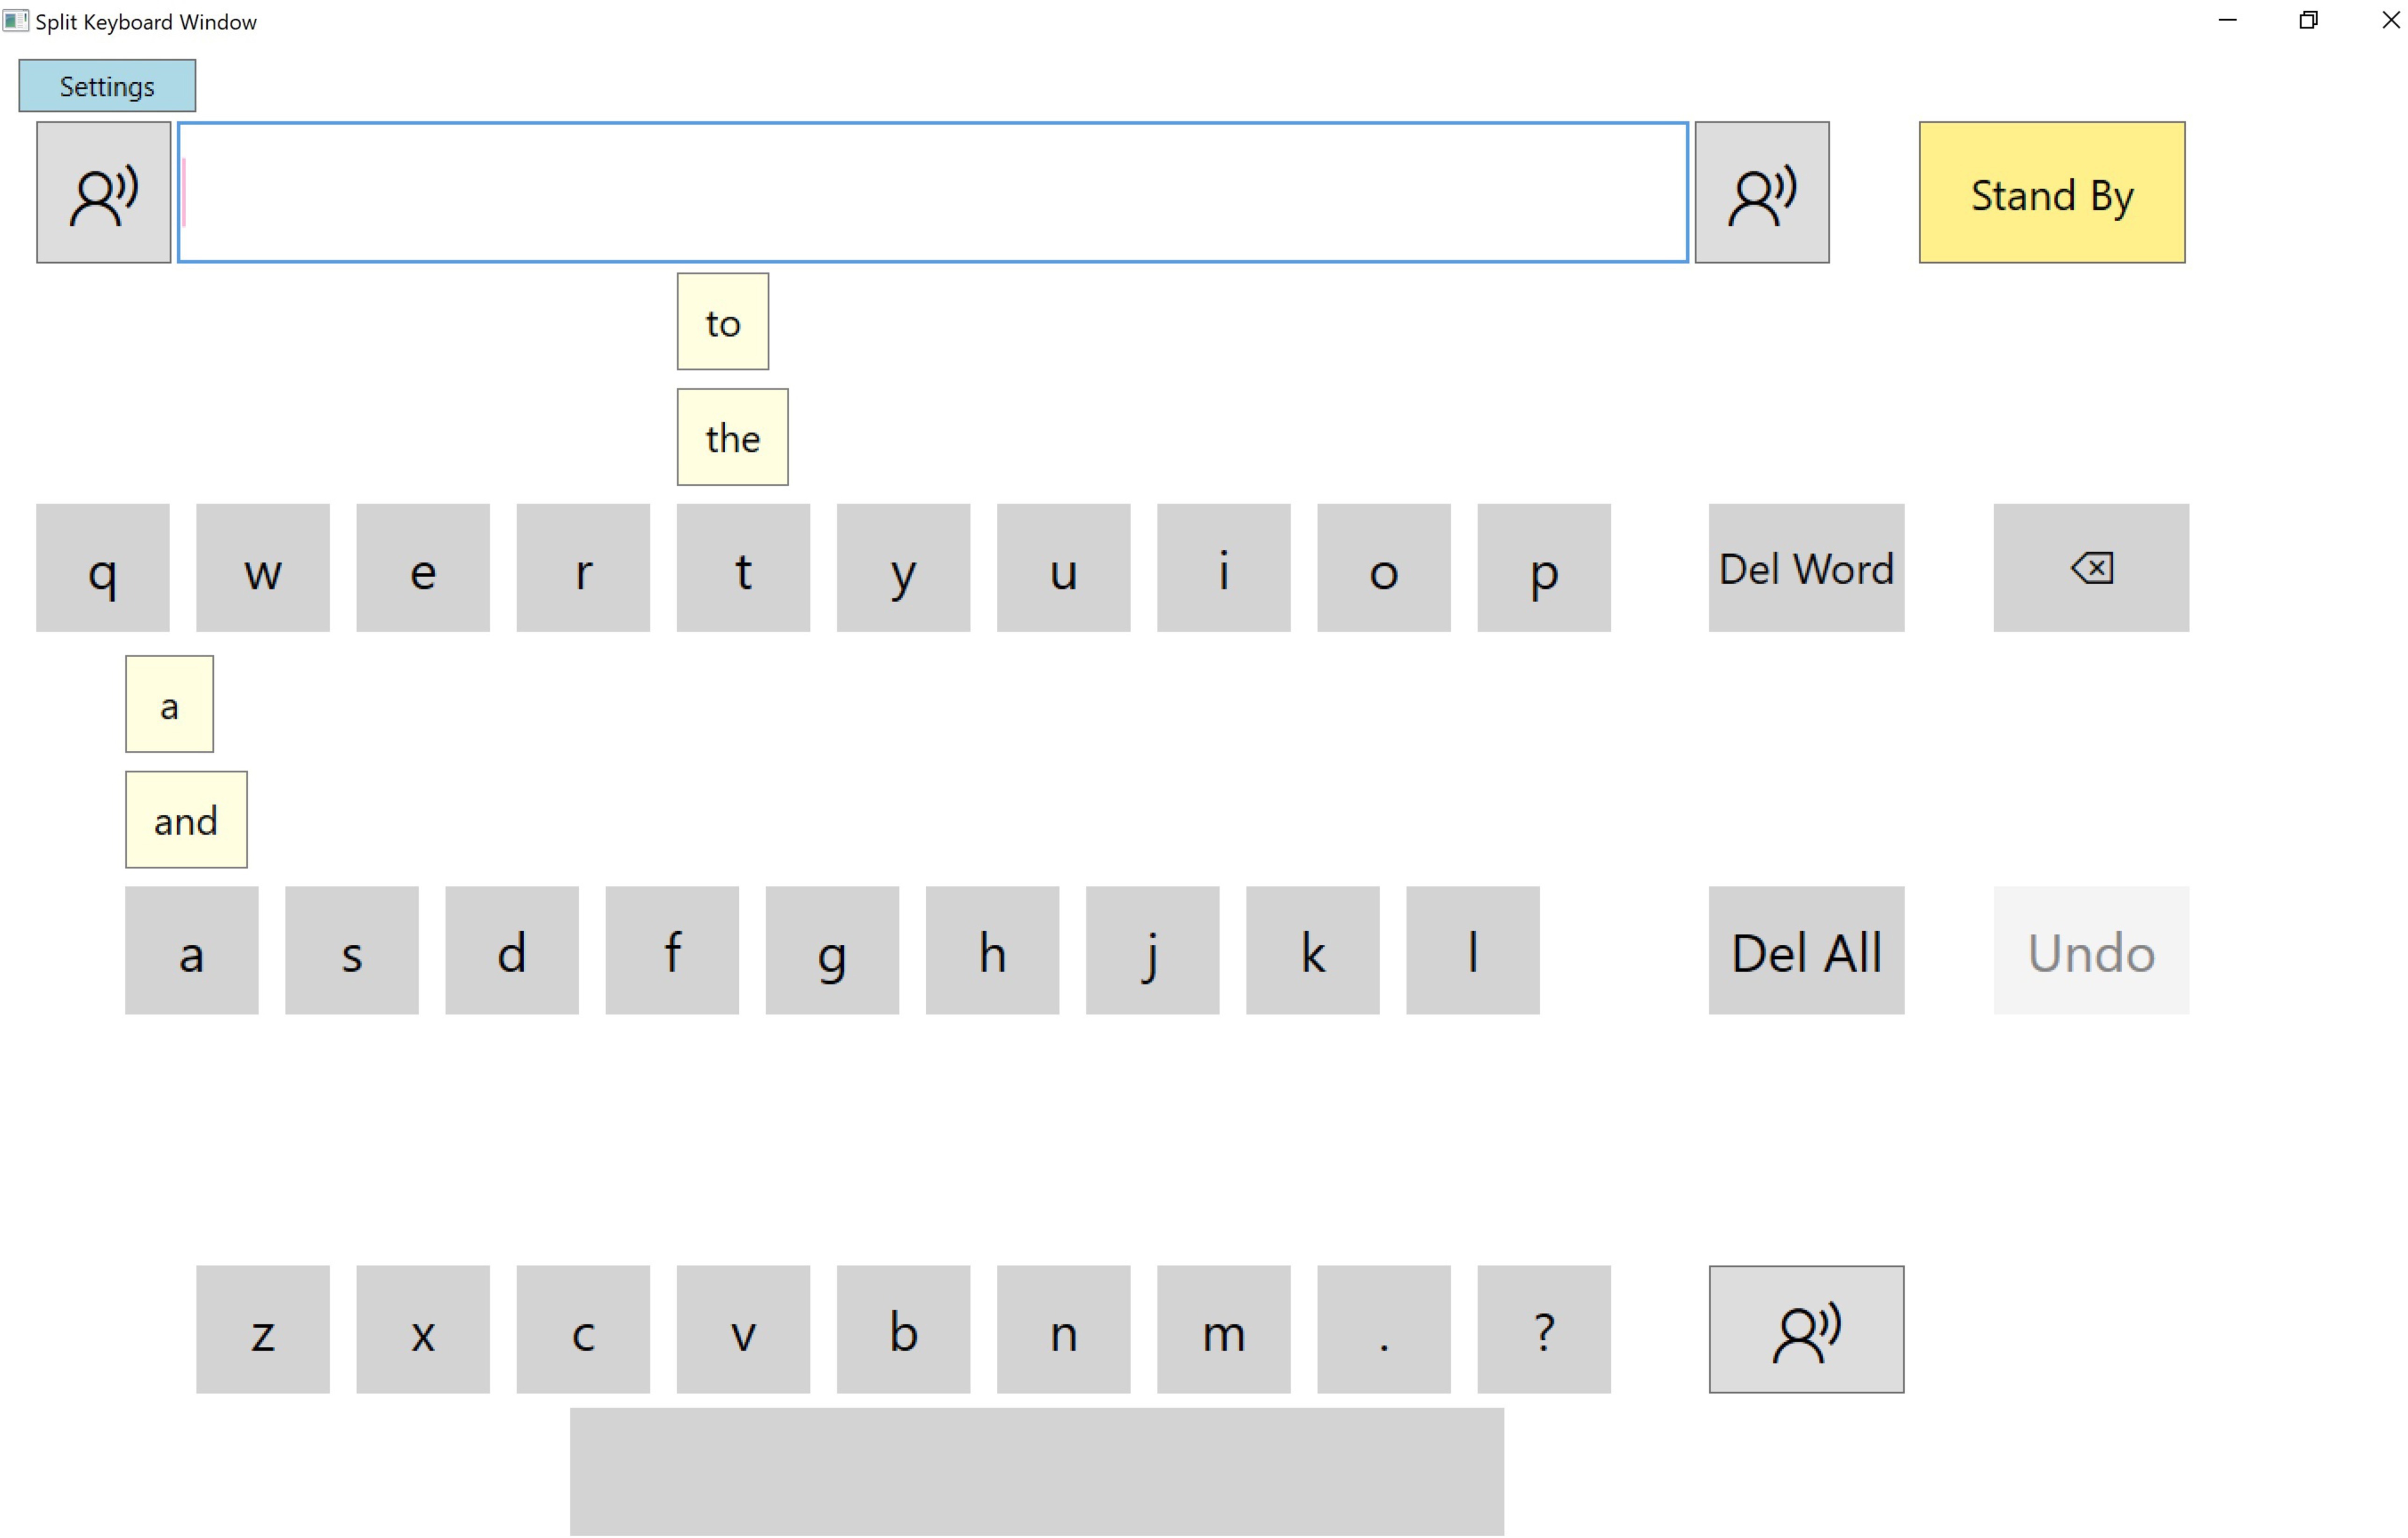Choose the 'the' word prediction
This screenshot has height=1538, width=2408.
pyautogui.click(x=732, y=437)
